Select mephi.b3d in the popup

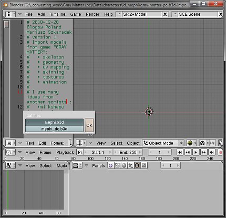point(54,122)
